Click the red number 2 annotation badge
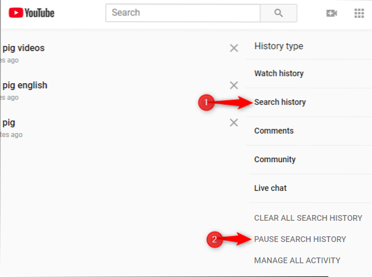 pos(214,240)
